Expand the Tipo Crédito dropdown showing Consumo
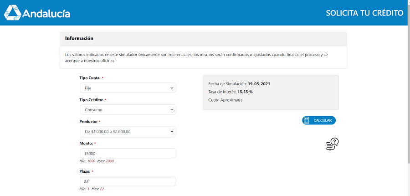The image size is (410, 196). [x=127, y=110]
